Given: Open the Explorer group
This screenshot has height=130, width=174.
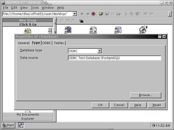Looking at the screenshot, I should (28, 119).
